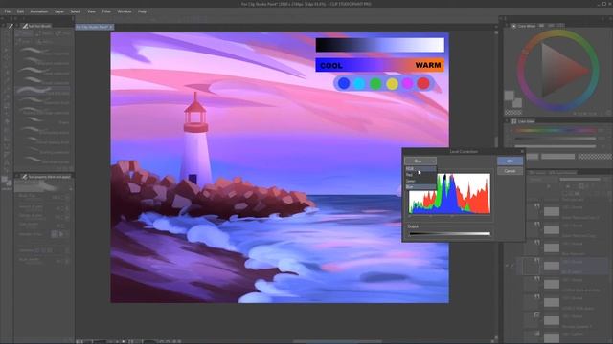
Task: Open the View menu
Action: click(x=92, y=11)
